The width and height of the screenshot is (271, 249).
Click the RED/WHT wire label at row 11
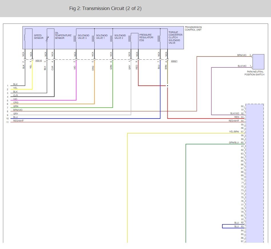(18, 121)
